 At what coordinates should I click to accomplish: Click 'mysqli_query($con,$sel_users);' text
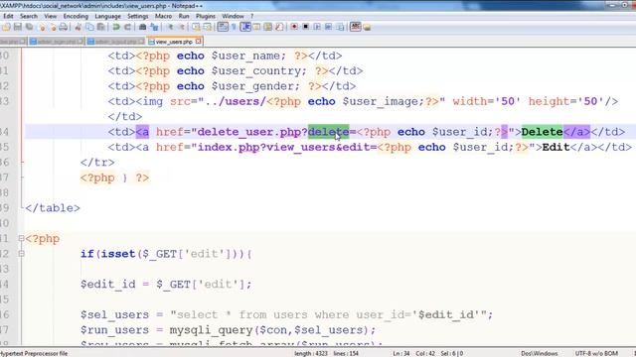[272, 330]
